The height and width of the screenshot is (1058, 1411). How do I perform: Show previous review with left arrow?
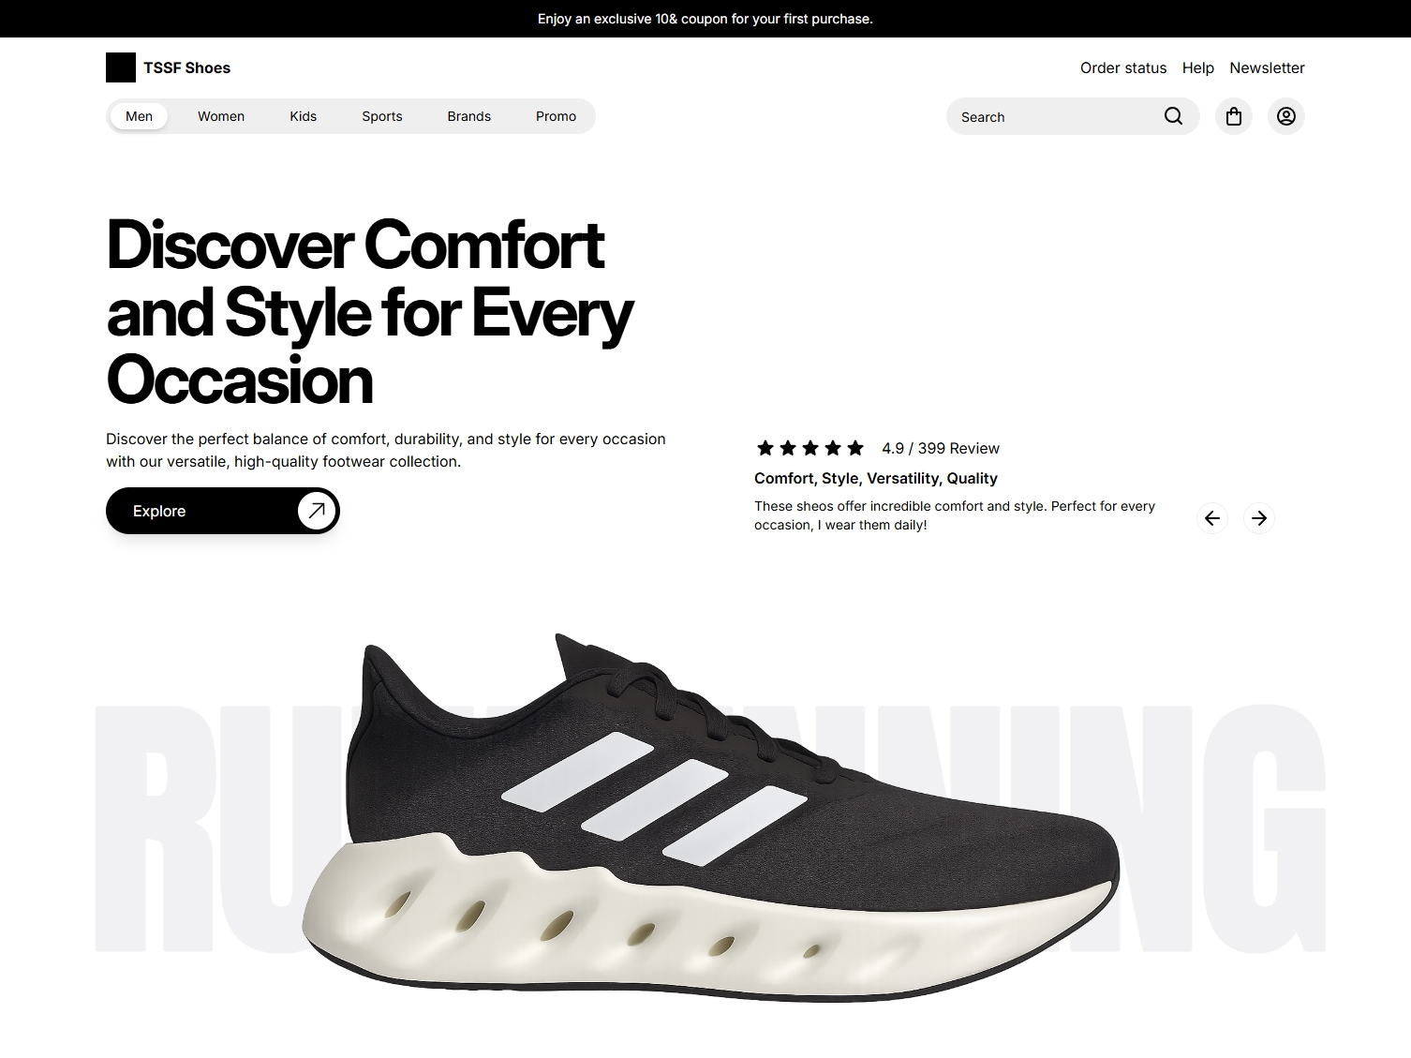pos(1212,518)
